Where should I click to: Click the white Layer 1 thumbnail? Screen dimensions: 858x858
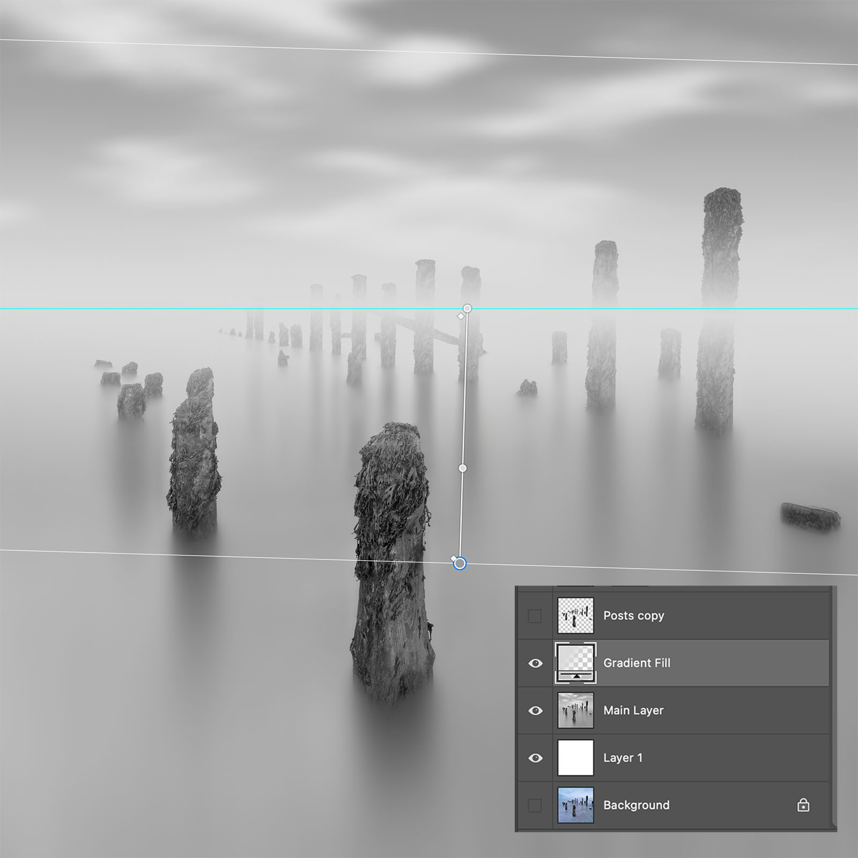(x=575, y=758)
